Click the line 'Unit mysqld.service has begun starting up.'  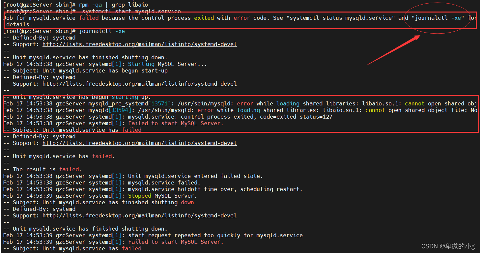click(x=77, y=97)
